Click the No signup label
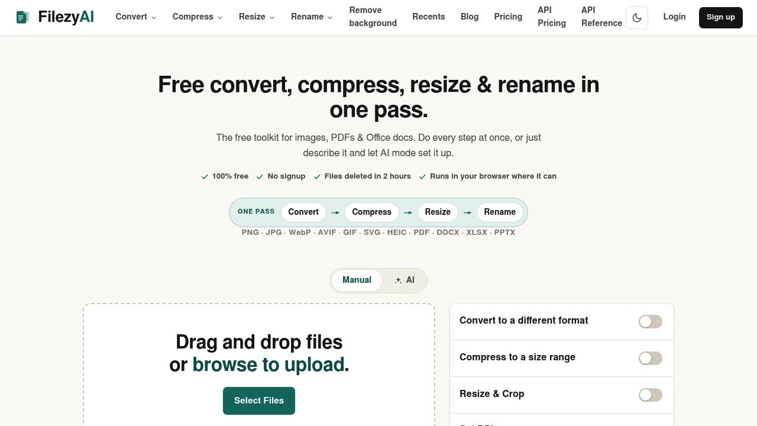 [286, 176]
